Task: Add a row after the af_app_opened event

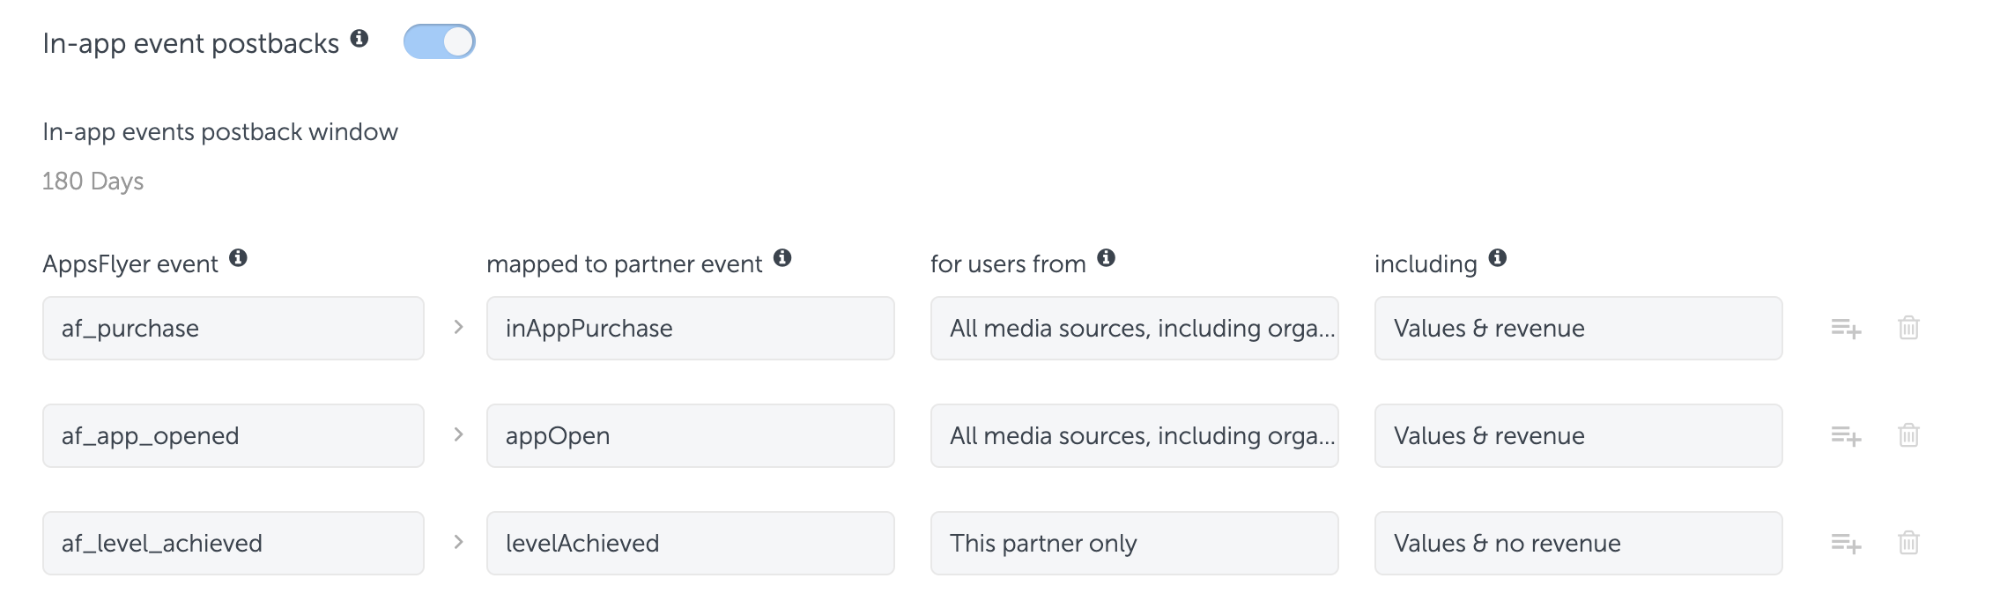Action: tap(1846, 436)
